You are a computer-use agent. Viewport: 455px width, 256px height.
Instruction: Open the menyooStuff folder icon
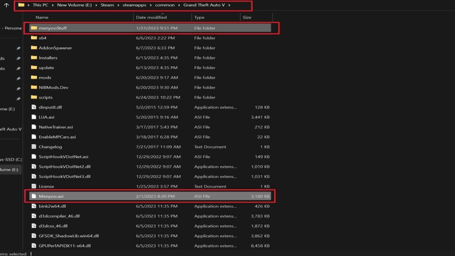[34, 28]
